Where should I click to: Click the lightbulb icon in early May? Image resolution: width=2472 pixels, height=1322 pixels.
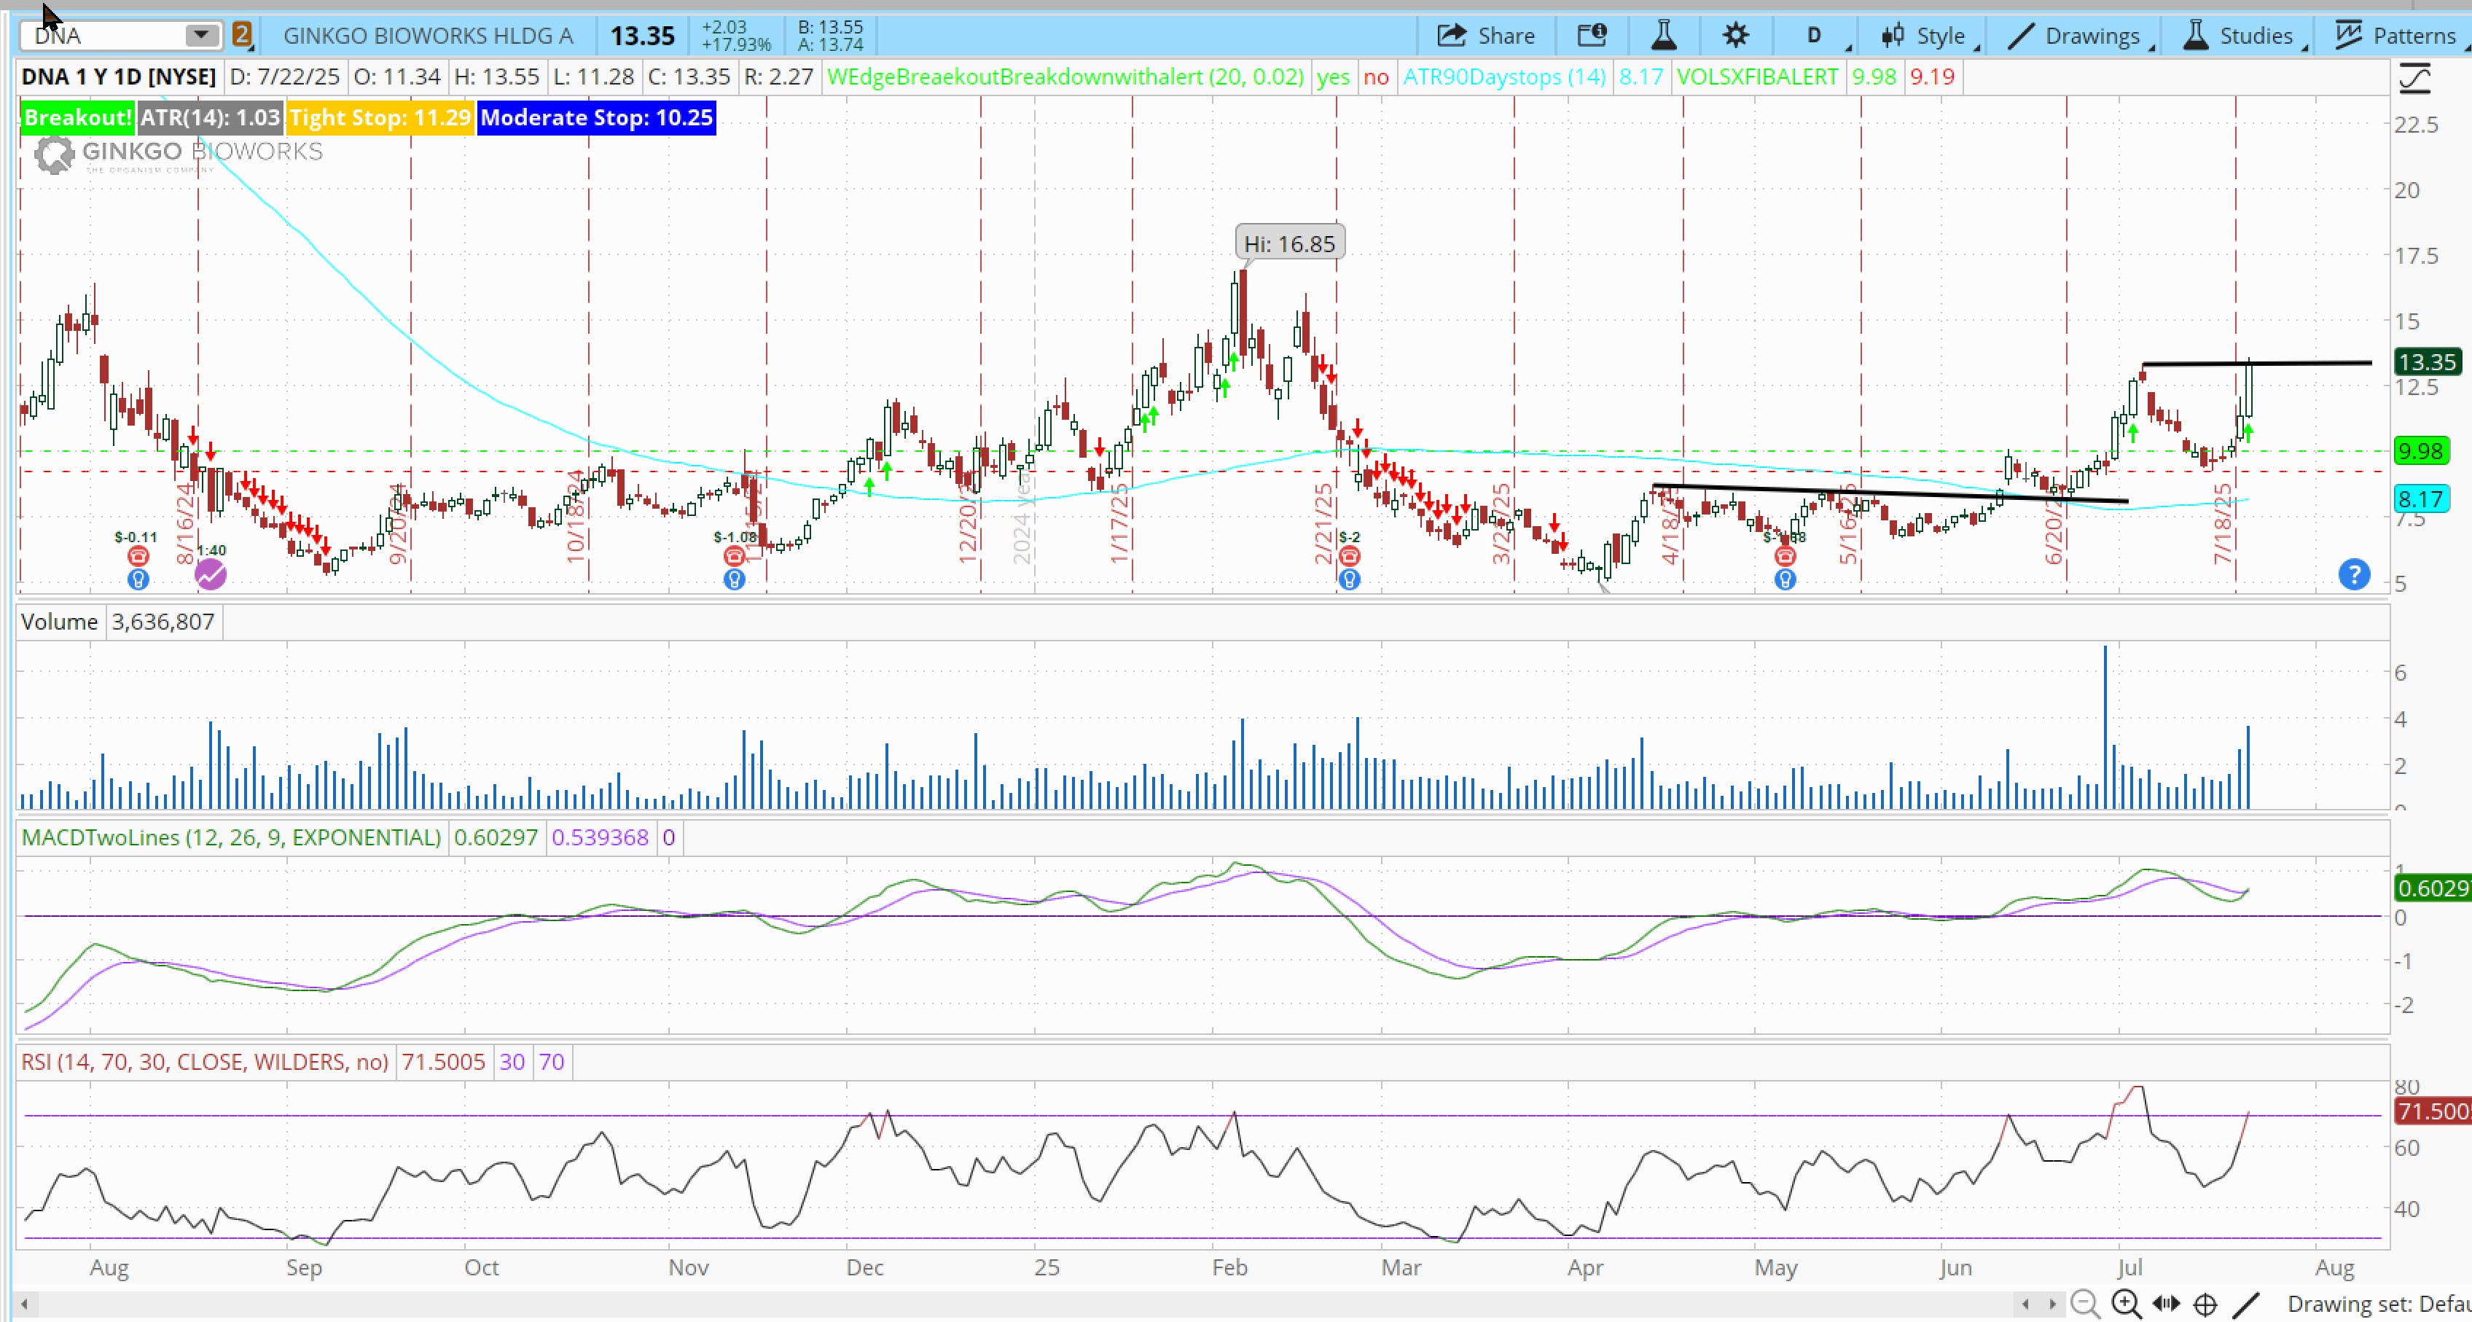pos(1785,579)
